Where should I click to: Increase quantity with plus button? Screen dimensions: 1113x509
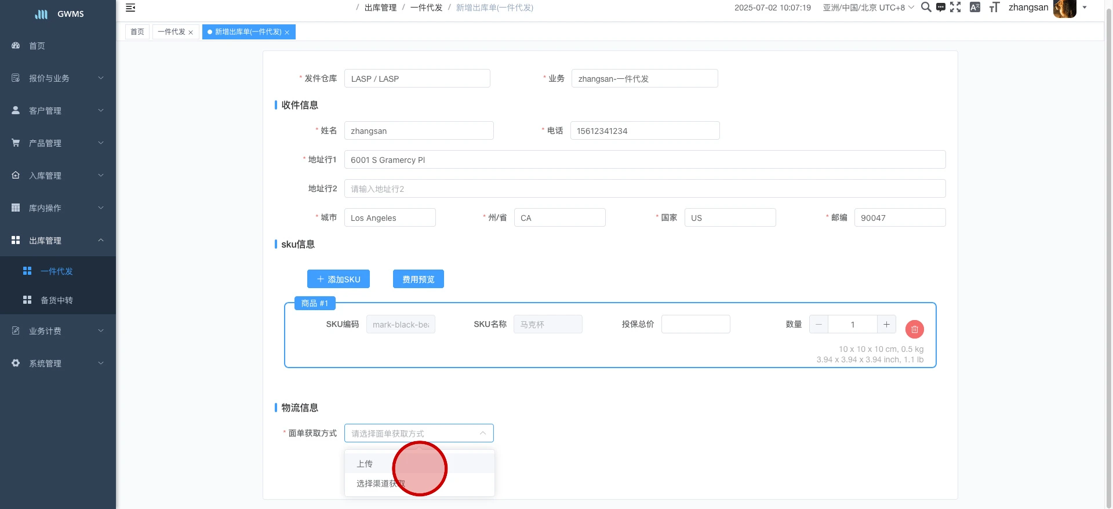886,325
